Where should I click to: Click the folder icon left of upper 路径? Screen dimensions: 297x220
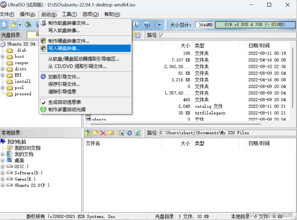click(x=137, y=35)
